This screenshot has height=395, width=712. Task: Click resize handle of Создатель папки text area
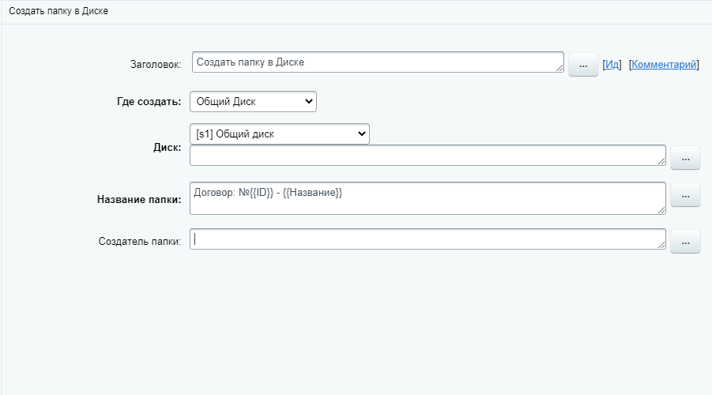point(661,245)
